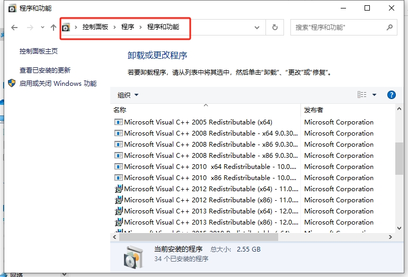Viewport: 408px width, 277px height.
Task: Click installer icon of 2012 (x86) entry
Action: [x=119, y=200]
